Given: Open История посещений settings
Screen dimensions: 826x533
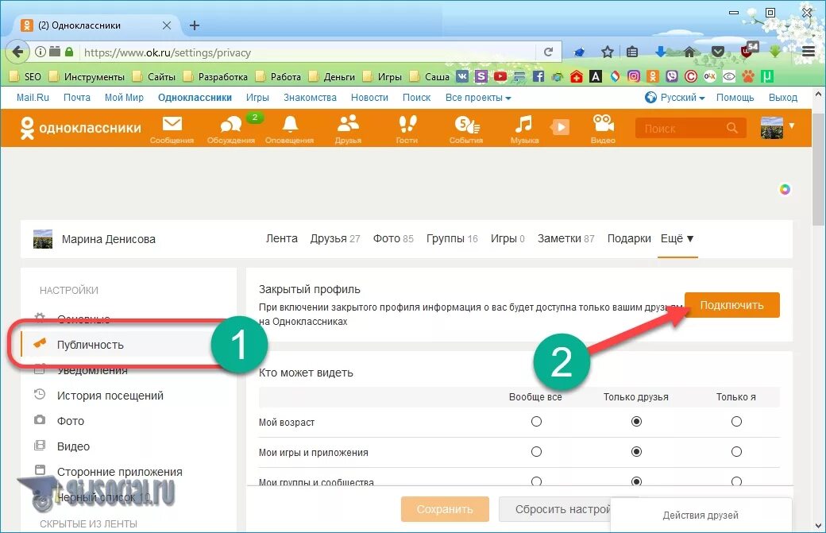Looking at the screenshot, I should coord(110,396).
